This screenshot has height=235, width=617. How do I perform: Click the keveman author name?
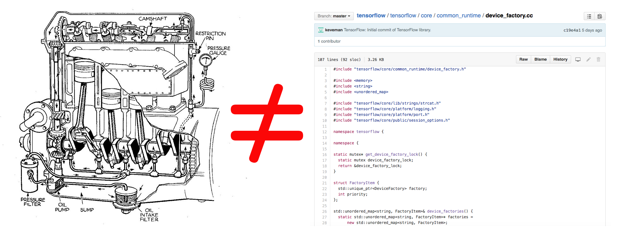pyautogui.click(x=334, y=30)
